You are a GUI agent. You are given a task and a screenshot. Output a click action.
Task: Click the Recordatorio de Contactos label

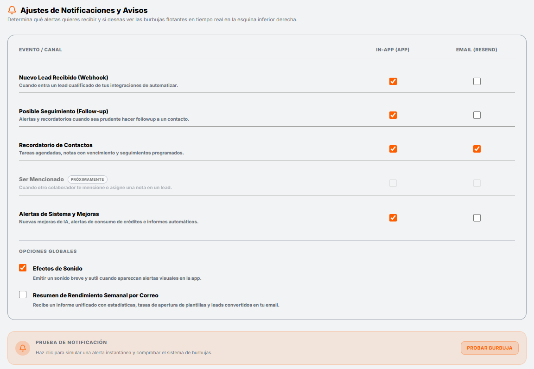(x=56, y=145)
